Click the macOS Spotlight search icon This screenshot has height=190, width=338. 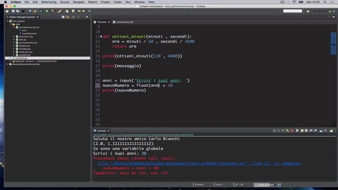point(325,2)
